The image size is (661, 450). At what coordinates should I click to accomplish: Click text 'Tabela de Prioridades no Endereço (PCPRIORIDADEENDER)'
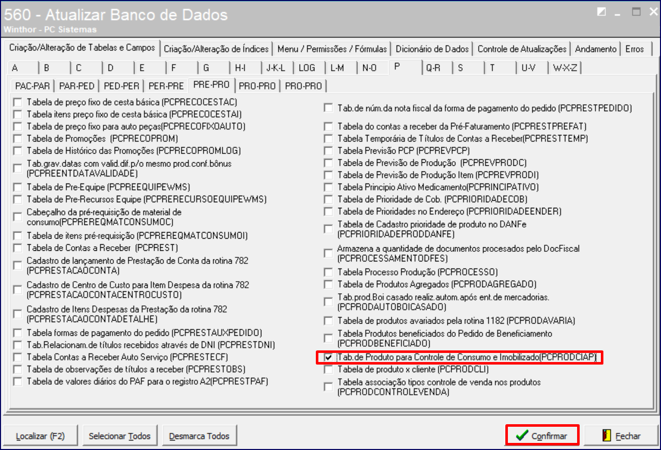(x=449, y=211)
